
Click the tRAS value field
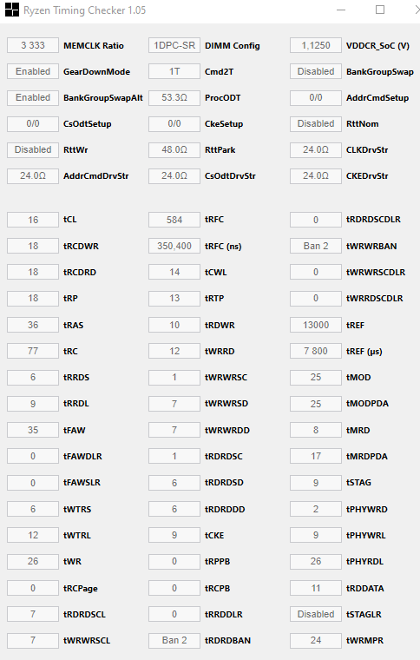click(x=33, y=325)
